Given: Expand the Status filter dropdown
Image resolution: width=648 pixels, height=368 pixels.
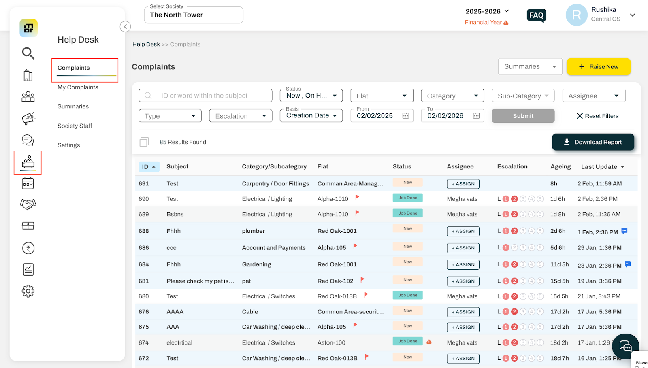Looking at the screenshot, I should [x=311, y=96].
